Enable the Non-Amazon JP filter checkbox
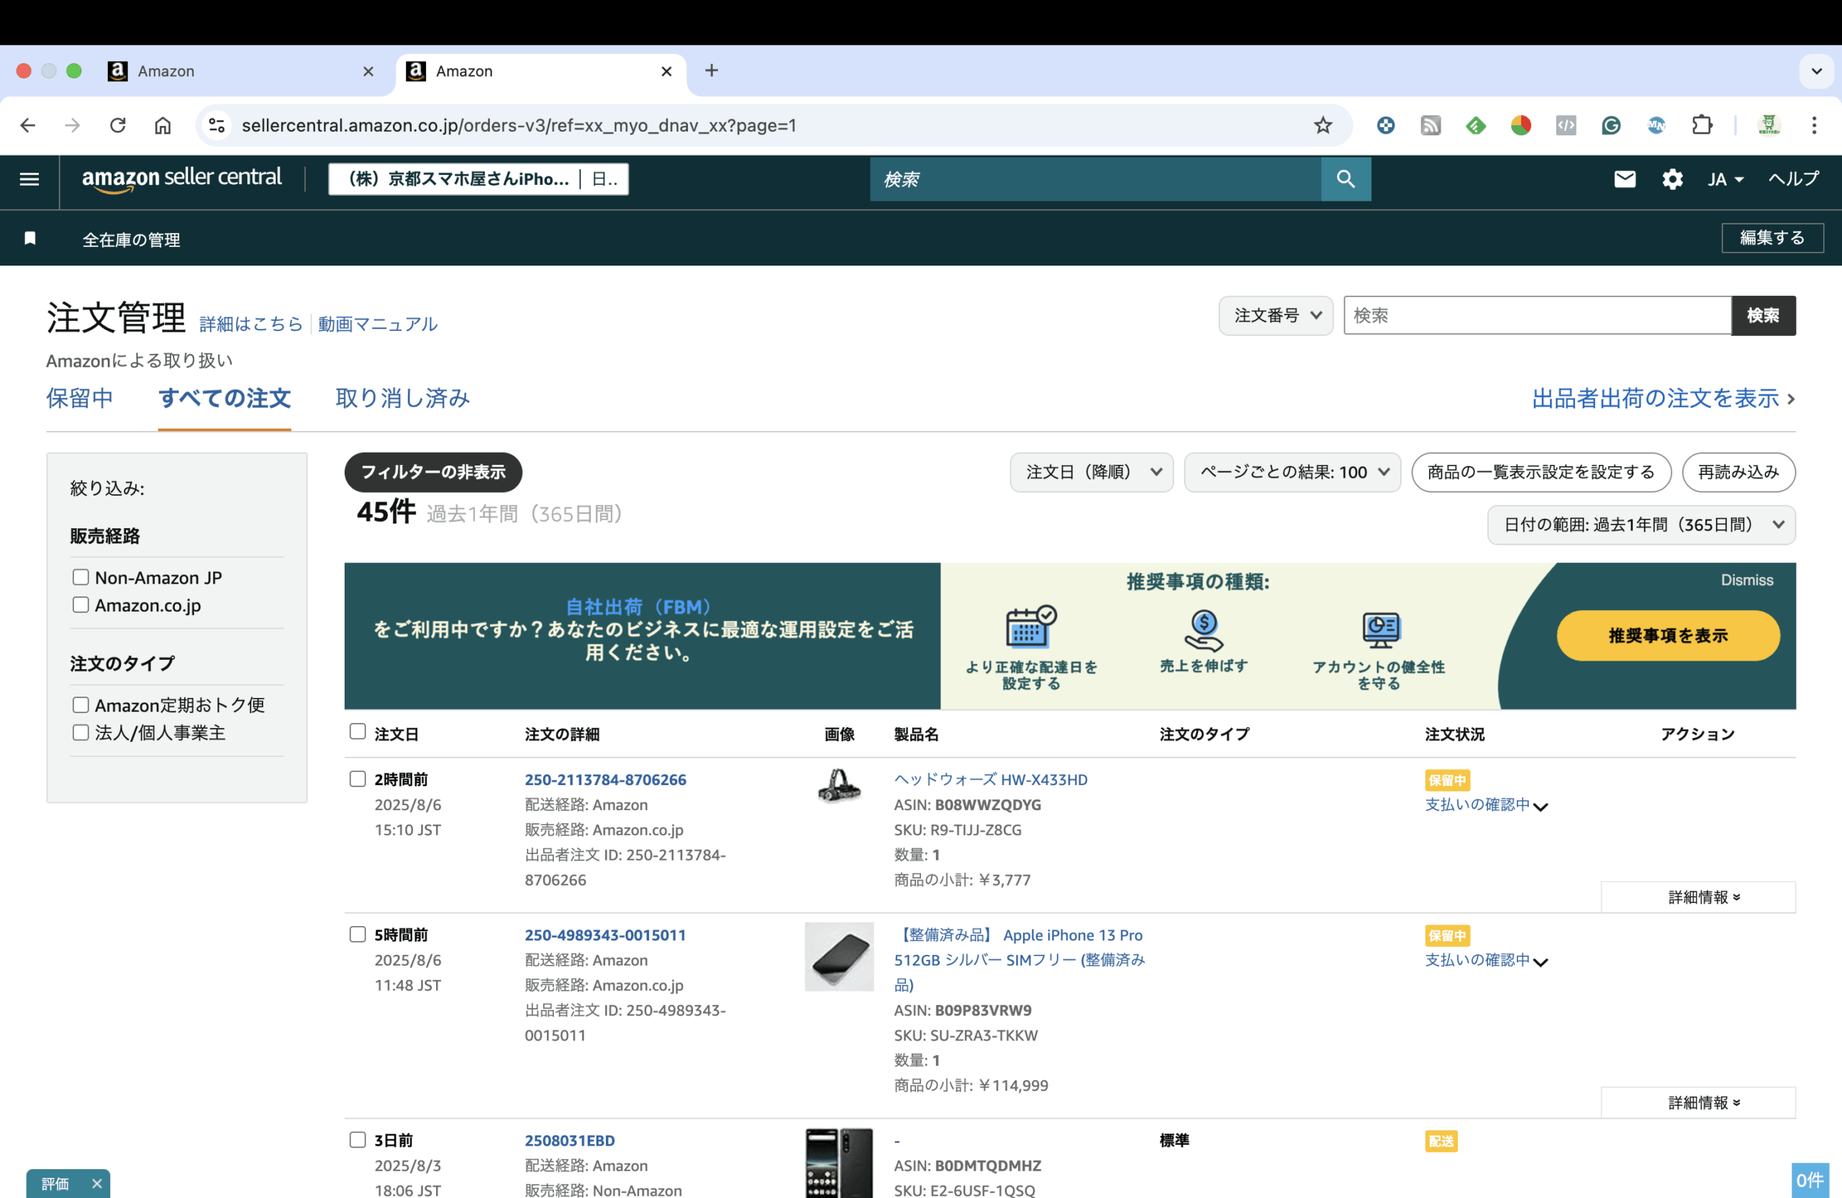Screen dimensions: 1842x1198 81,577
